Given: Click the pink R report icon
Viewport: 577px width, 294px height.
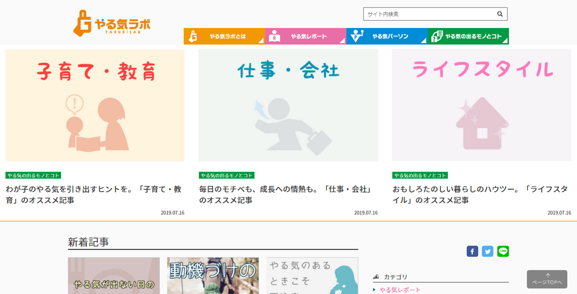Looking at the screenshot, I should click(x=274, y=36).
